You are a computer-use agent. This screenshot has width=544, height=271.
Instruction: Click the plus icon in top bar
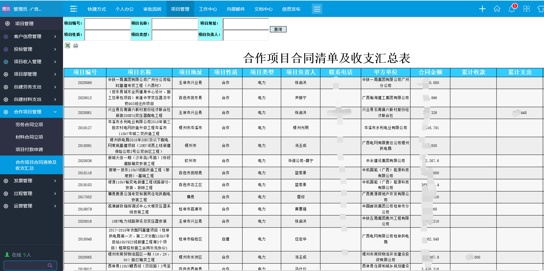(482, 9)
